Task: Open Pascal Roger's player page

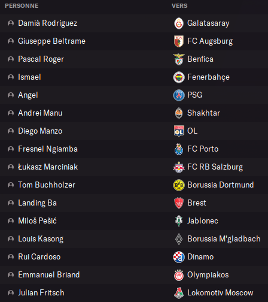Action: [x=41, y=59]
